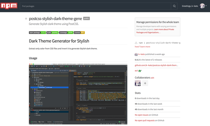Open the github.com/k--kato repository link
The width and height of the screenshot is (210, 126).
tap(156, 65)
